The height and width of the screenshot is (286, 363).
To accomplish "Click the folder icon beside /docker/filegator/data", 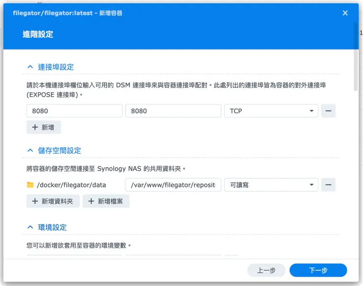I will 30,185.
